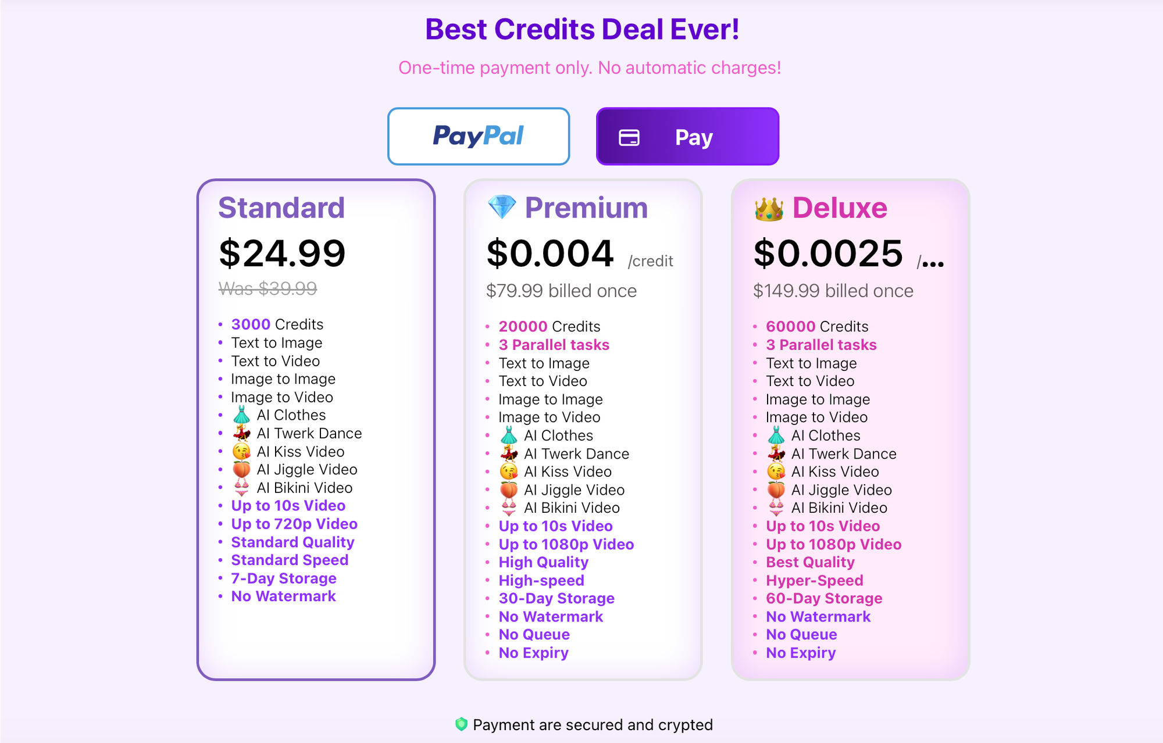Click the kiss emoji in Premium plan
1163x743 pixels.
pyautogui.click(x=509, y=471)
